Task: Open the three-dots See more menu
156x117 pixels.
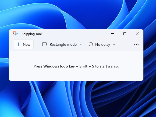Action: click(x=136, y=45)
